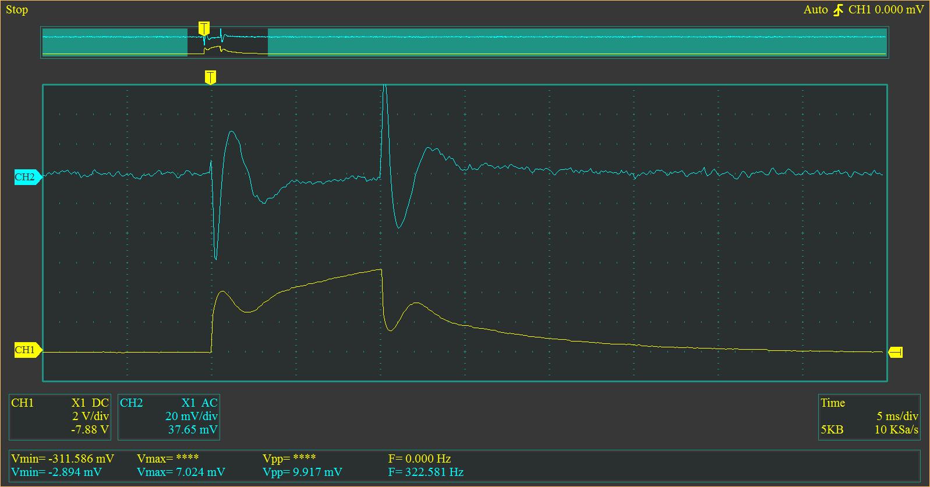930x487 pixels.
Task: Click the Vmin -2.894 mV measurement
Action: click(56, 472)
